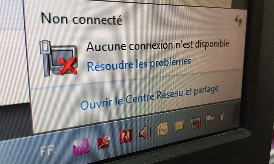274x164 pixels.
Task: Open the orange speaker audio icon
Action: (145, 133)
